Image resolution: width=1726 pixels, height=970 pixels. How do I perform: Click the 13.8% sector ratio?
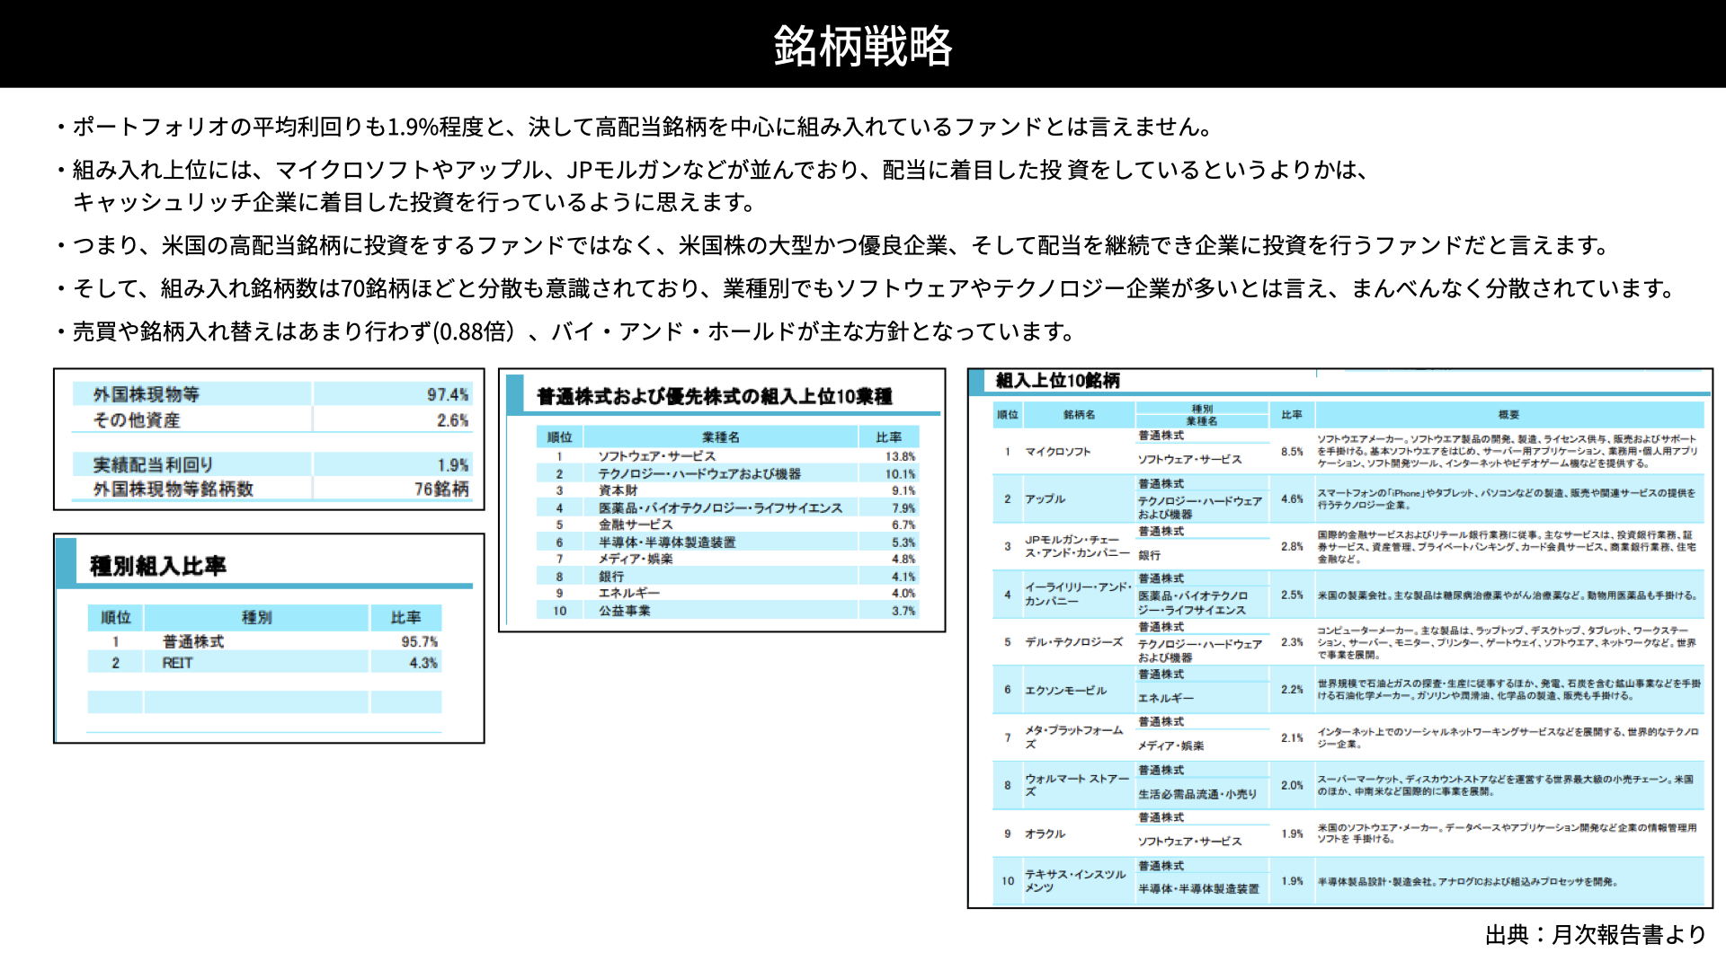[900, 456]
